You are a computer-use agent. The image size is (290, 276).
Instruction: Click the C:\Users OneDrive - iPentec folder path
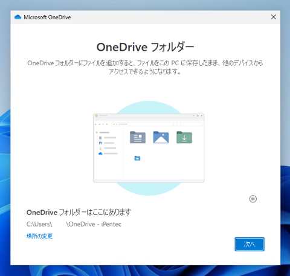tap(74, 224)
